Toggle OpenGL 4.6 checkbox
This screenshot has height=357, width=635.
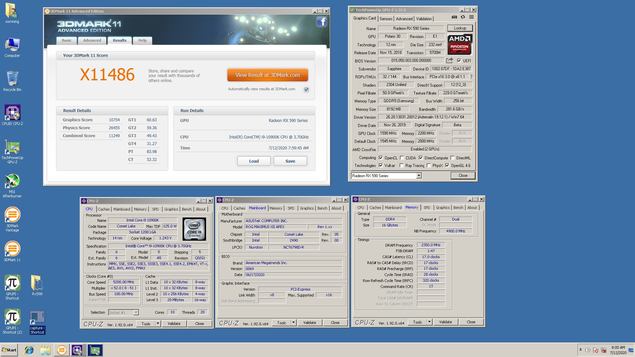447,166
